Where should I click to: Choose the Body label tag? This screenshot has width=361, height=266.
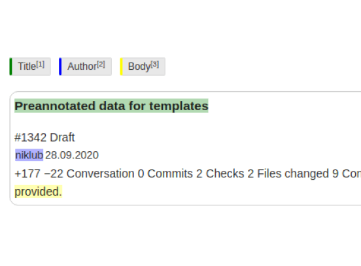coord(143,66)
